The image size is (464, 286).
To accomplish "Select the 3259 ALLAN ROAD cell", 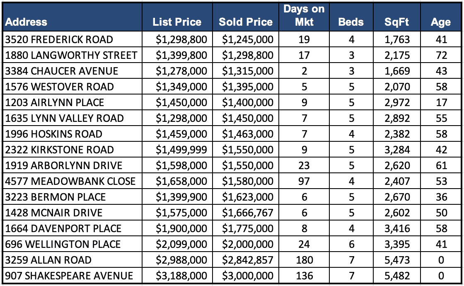I will click(x=48, y=260).
